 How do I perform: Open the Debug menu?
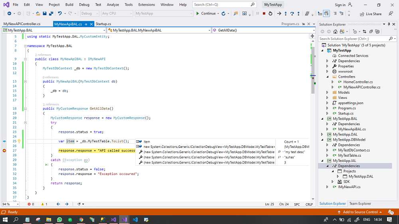pyautogui.click(x=84, y=4)
